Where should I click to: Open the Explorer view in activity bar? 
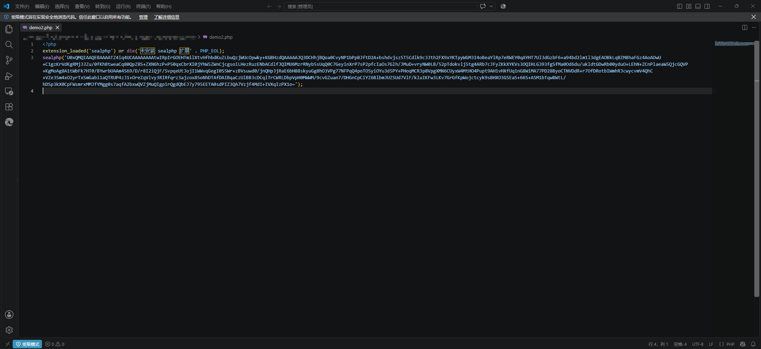coord(9,29)
